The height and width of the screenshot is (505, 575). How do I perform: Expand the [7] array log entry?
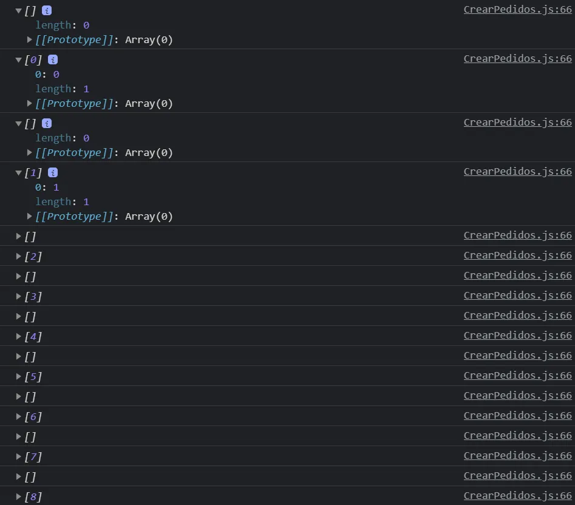pyautogui.click(x=18, y=456)
